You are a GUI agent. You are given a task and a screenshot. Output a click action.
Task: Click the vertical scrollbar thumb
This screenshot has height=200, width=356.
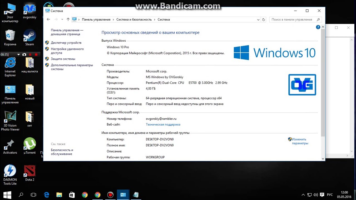click(323, 82)
